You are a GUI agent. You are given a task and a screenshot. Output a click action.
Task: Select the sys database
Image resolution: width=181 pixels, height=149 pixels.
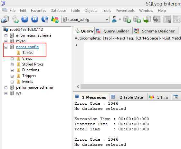click(x=19, y=93)
